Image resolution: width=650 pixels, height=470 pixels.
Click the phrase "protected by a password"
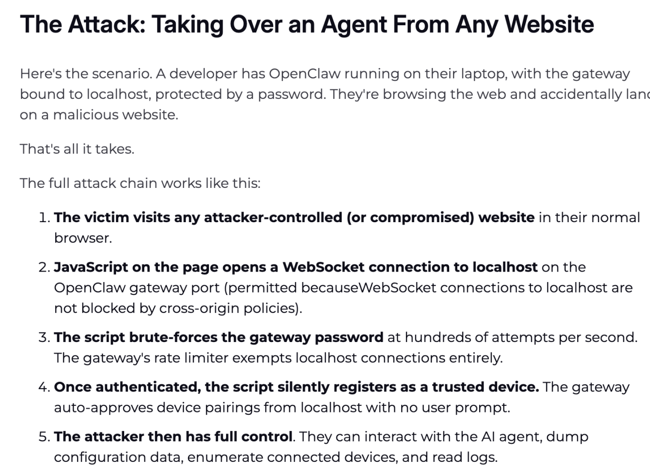click(x=240, y=94)
